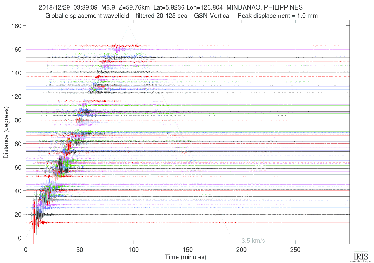The width and height of the screenshot is (374, 263).
Task: Select the Distance (degrees) axis label
Action: point(6,132)
